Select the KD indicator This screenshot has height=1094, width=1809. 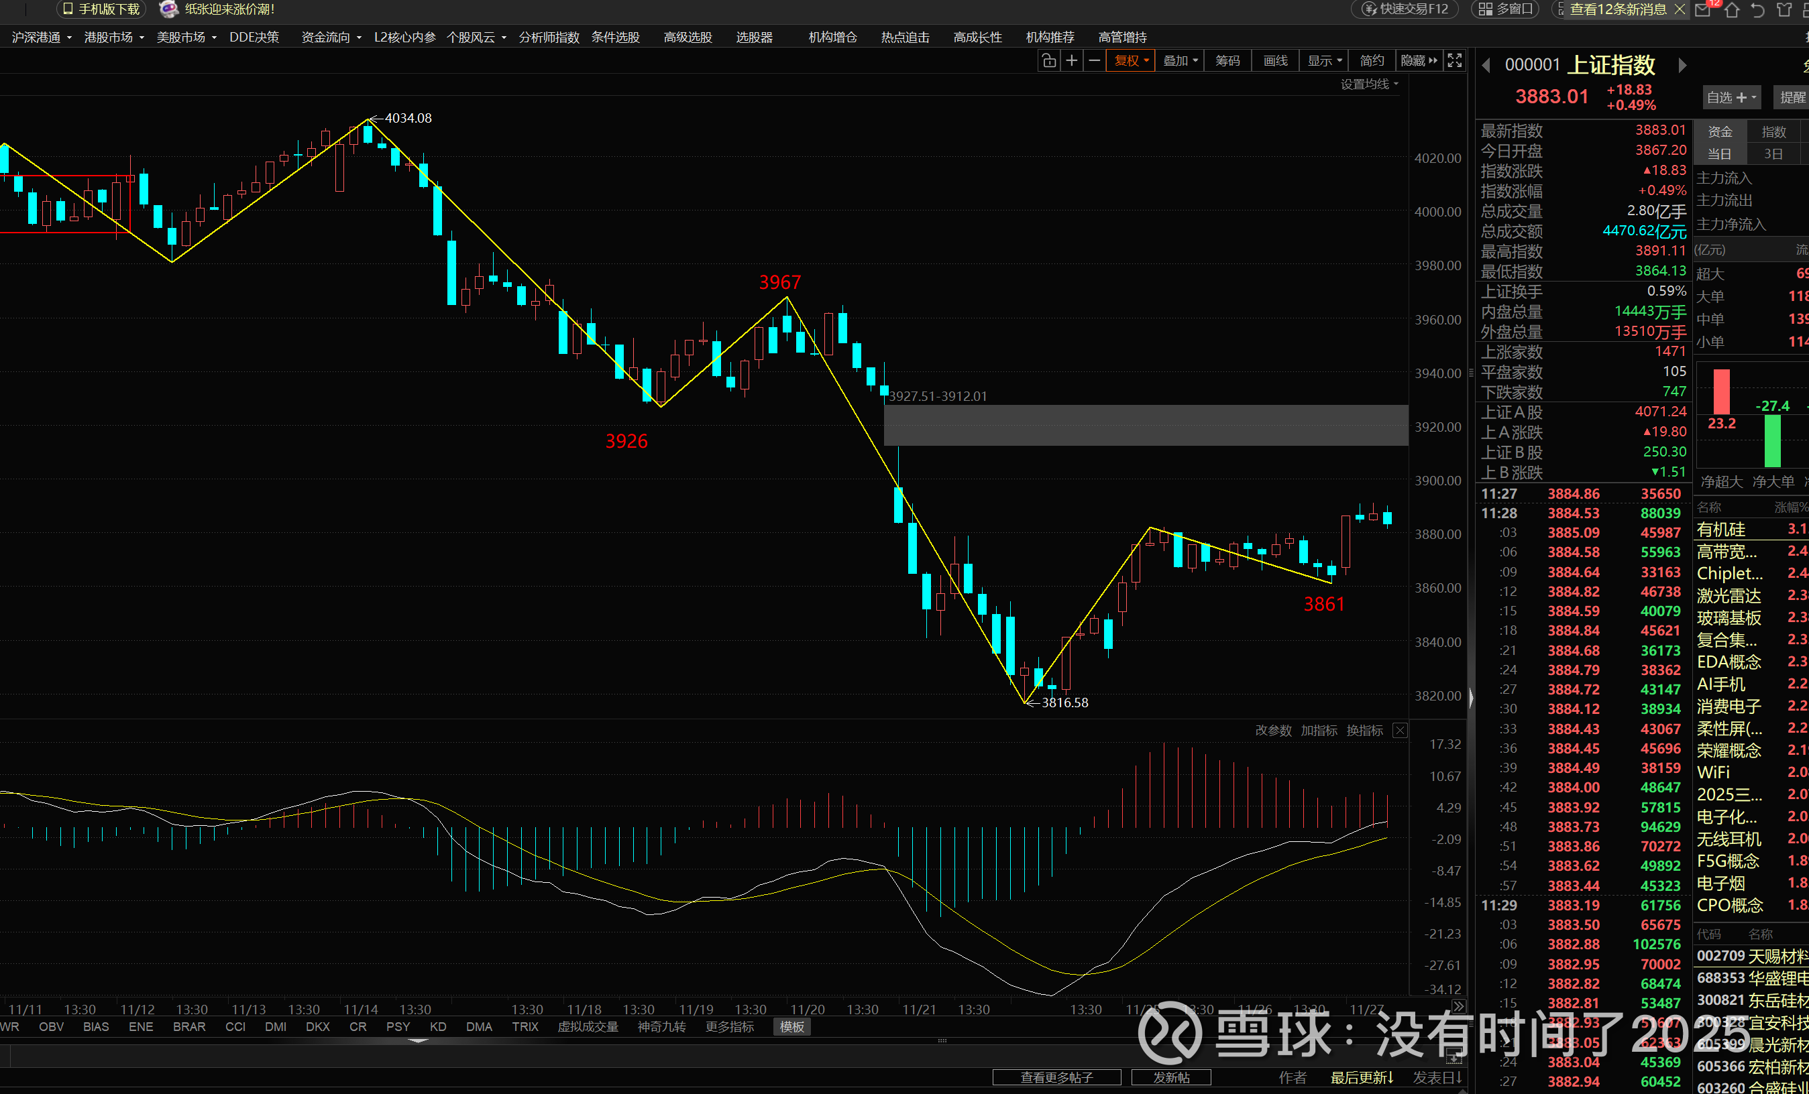[437, 1026]
